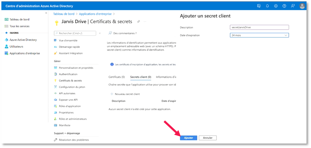Open the help question mark icon
The width and height of the screenshot is (311, 148).
[284, 6]
